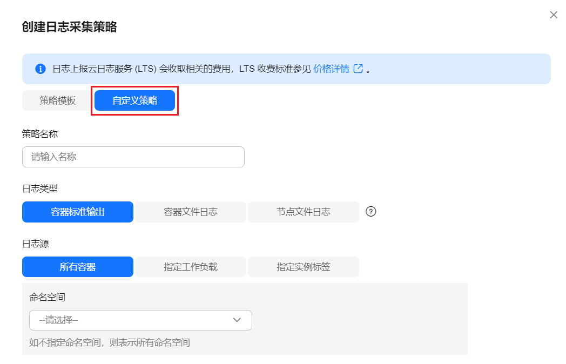Expand the namespace dropdown chevron

pos(237,320)
